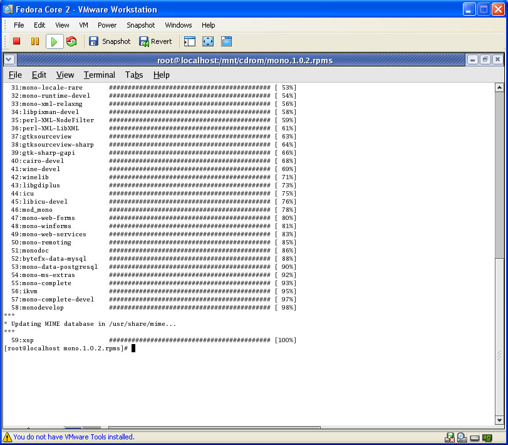Click the Snapshot text label in toolbar

(117, 41)
